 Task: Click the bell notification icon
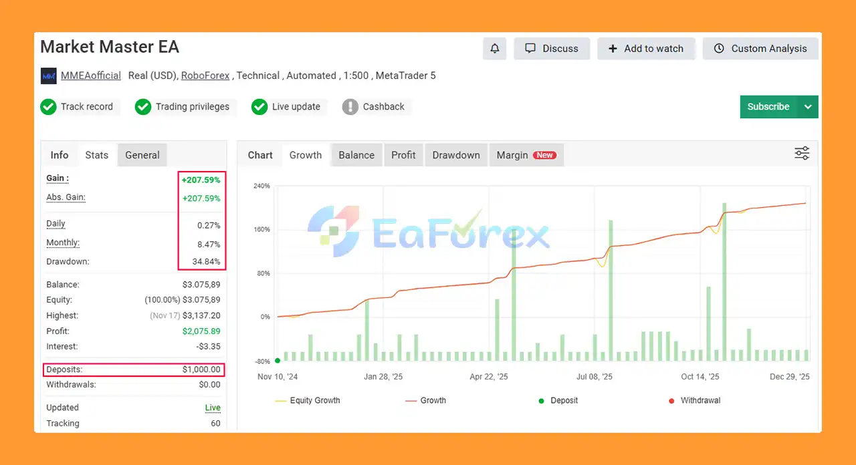point(495,49)
